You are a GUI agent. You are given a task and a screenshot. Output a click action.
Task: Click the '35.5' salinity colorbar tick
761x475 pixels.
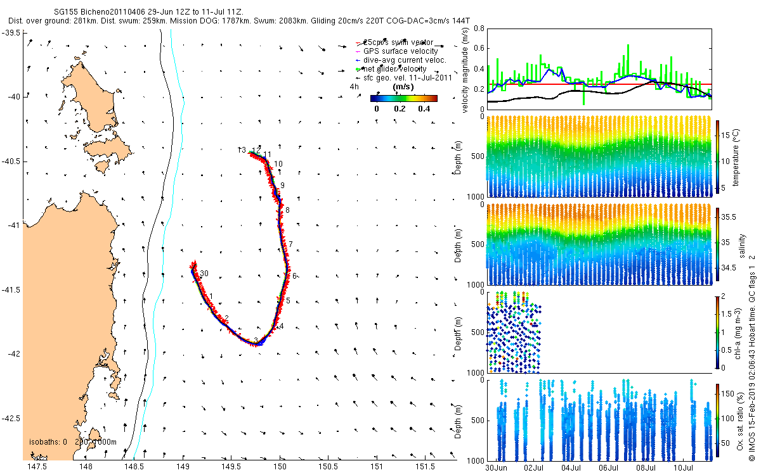(729, 217)
